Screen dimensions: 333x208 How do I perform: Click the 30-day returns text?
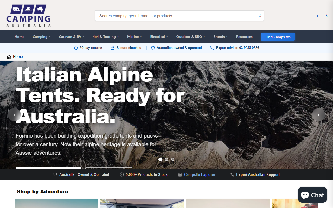pyautogui.click(x=91, y=48)
